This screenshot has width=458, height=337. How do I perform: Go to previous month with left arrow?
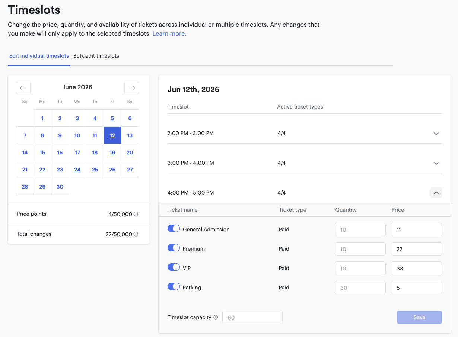click(x=23, y=88)
